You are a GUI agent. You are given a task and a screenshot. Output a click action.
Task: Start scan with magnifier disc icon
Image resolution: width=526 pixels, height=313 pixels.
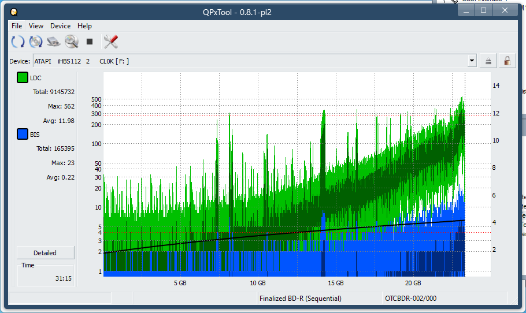click(x=72, y=42)
